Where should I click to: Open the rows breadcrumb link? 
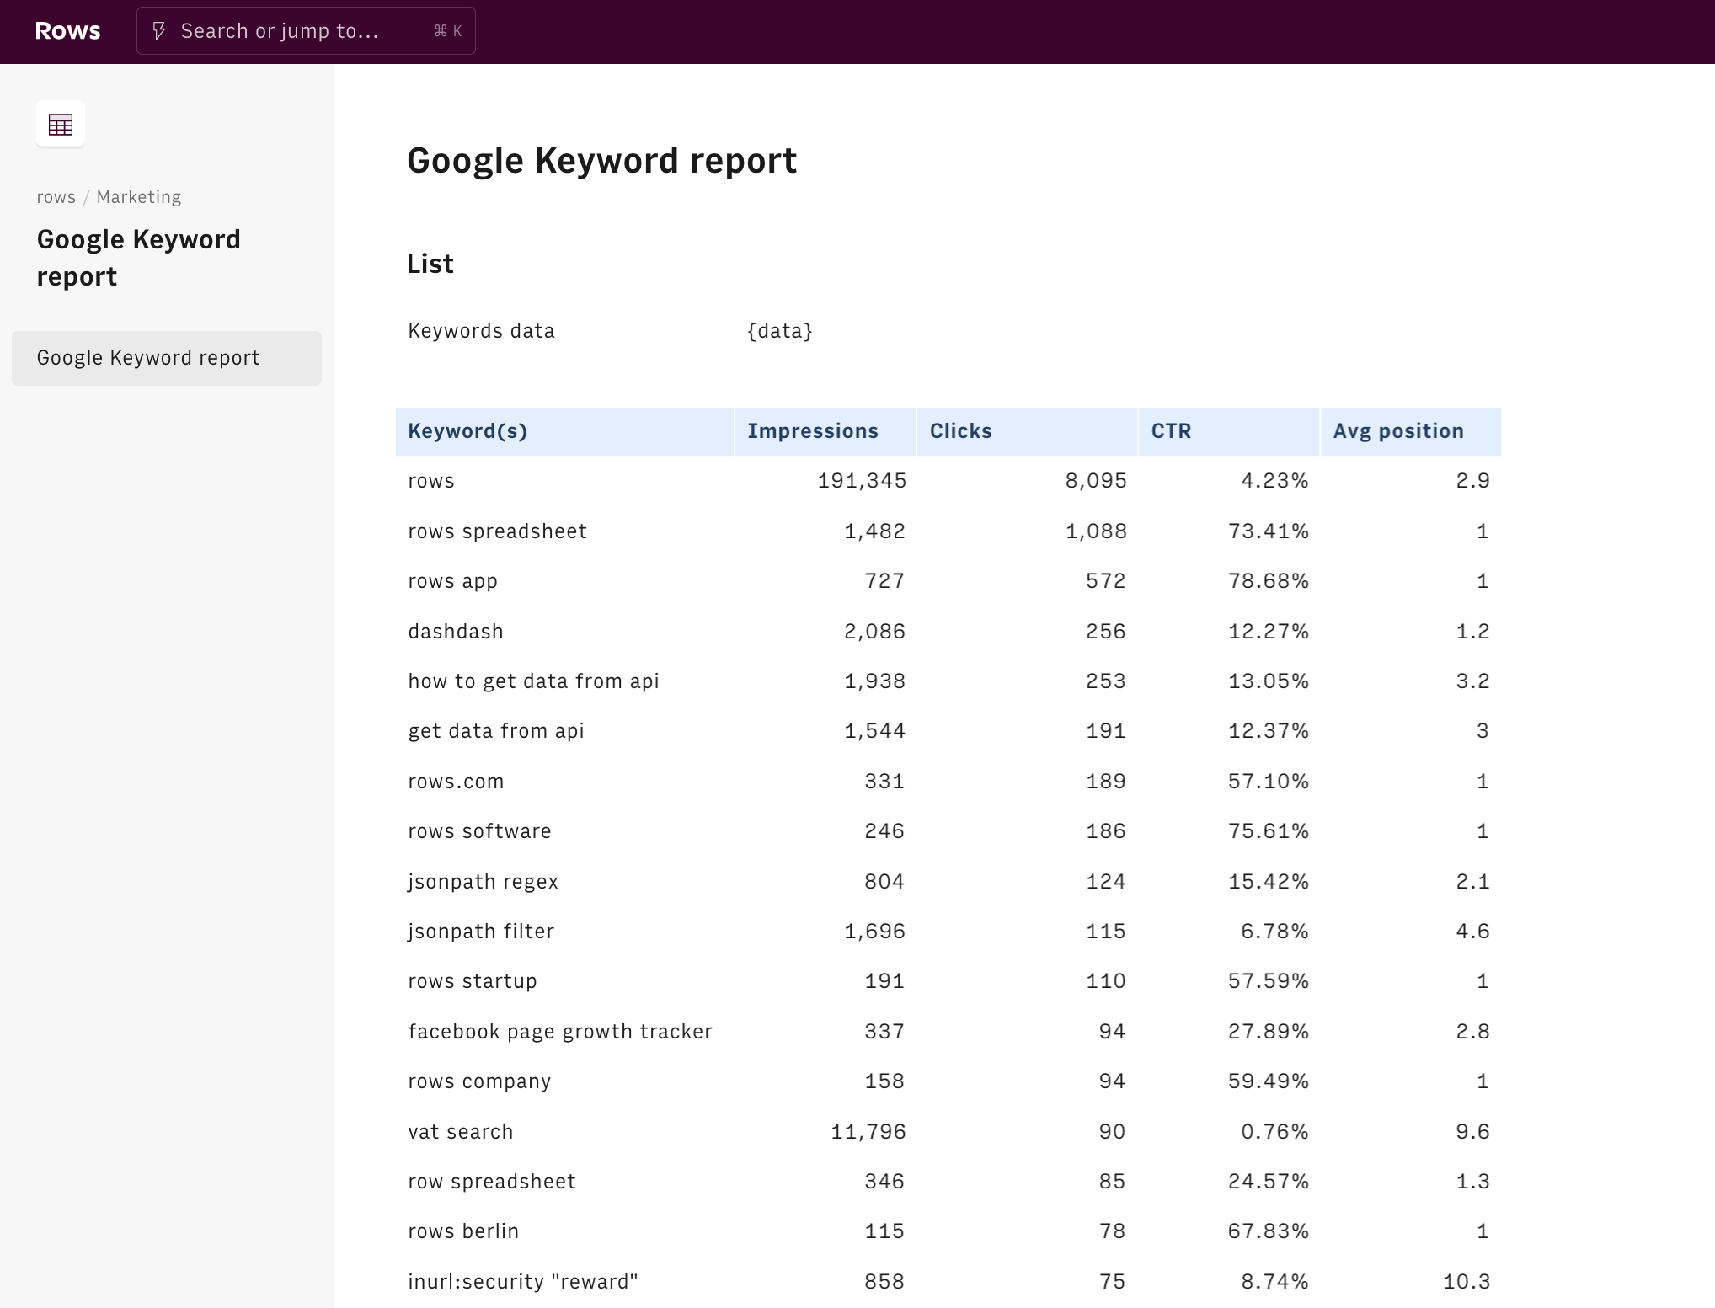coord(56,197)
